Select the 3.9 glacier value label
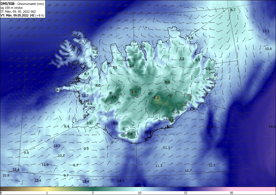This screenshot has width=276, height=195. (x=134, y=92)
